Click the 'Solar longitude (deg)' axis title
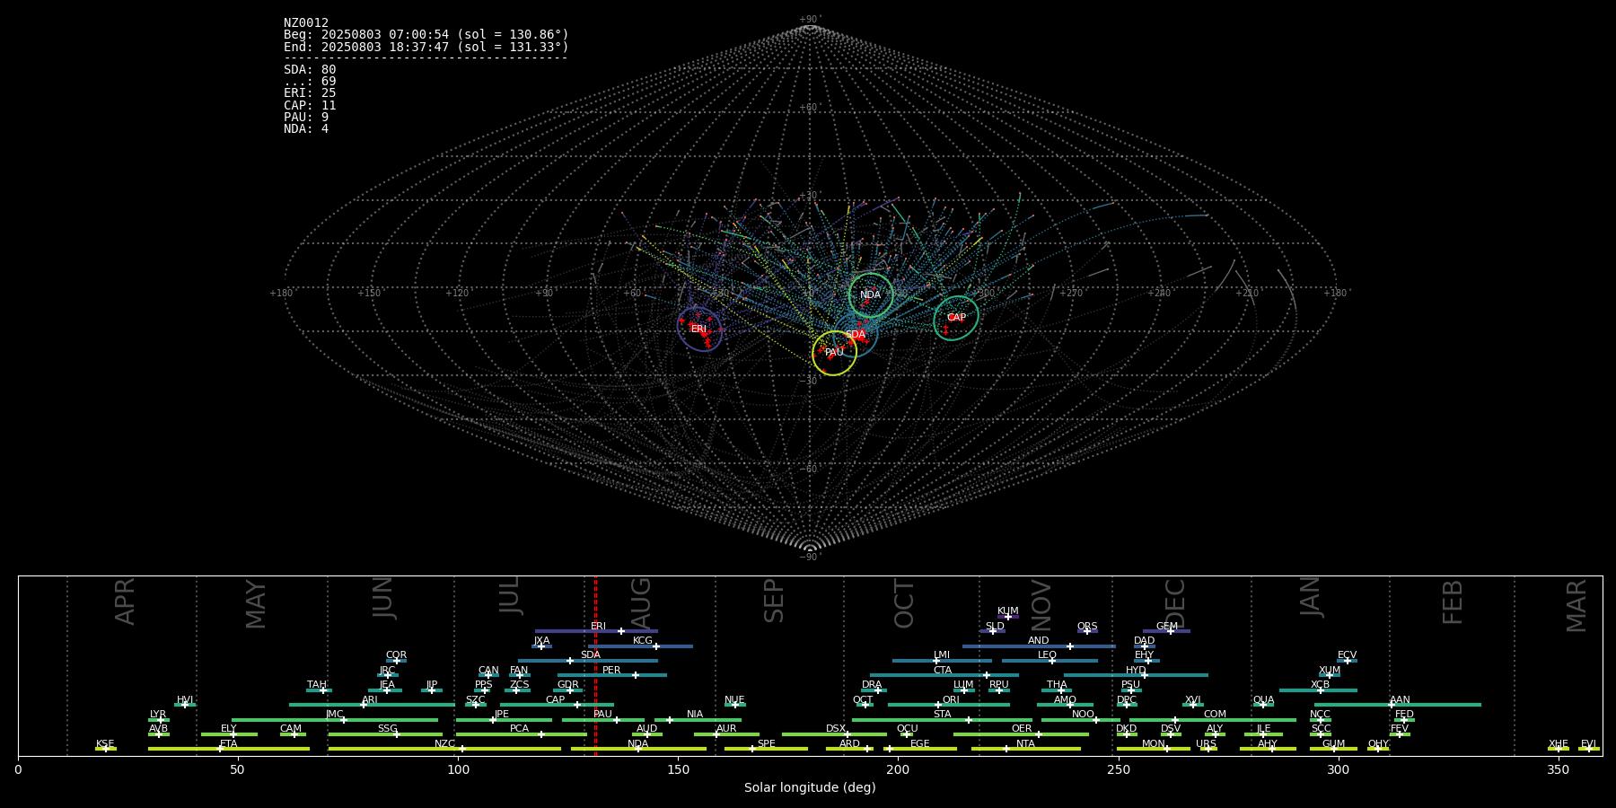Viewport: 1616px width, 808px height. [810, 788]
